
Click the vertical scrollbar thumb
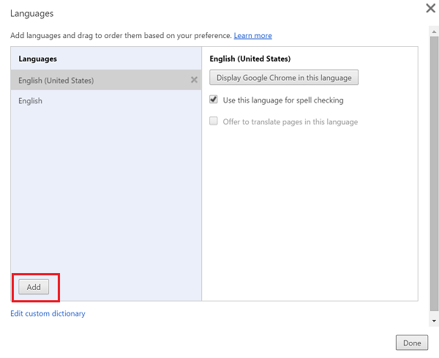[x=434, y=174]
